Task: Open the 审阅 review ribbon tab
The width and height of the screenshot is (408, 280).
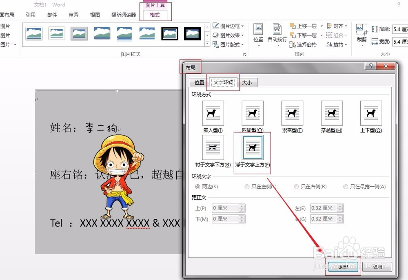Action: (73, 15)
